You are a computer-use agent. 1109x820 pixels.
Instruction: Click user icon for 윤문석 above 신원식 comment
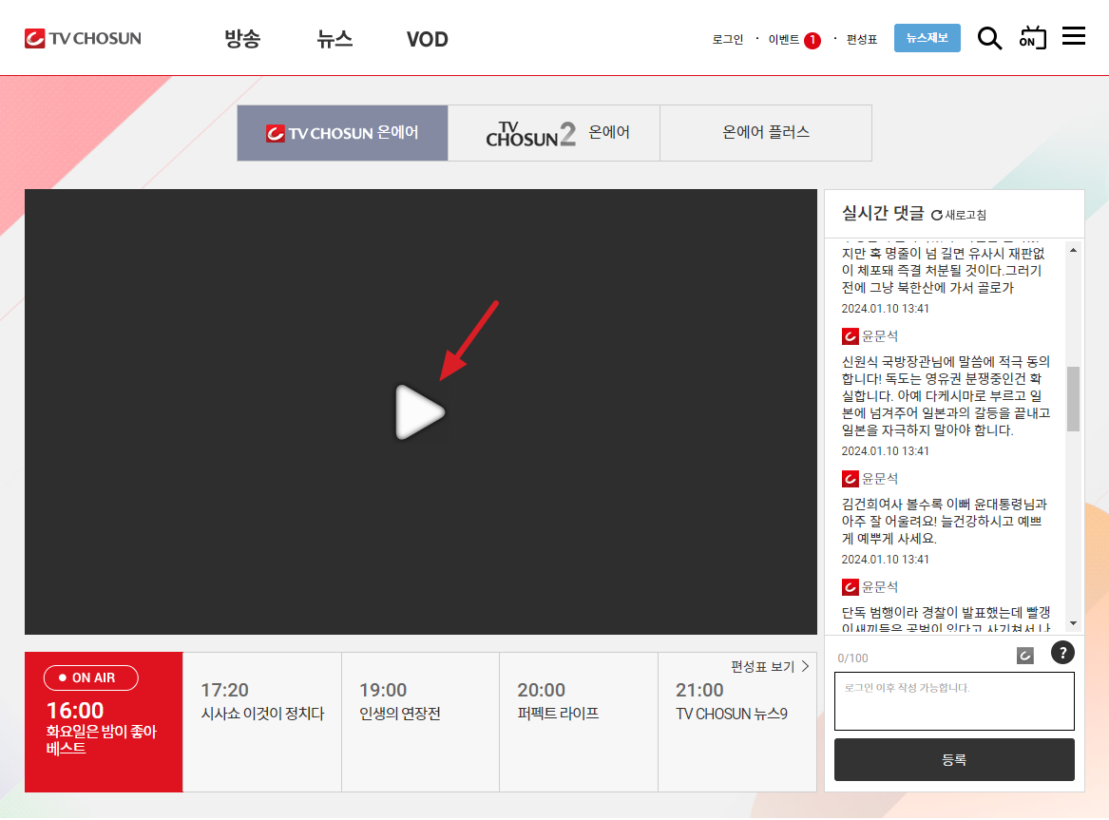click(851, 336)
